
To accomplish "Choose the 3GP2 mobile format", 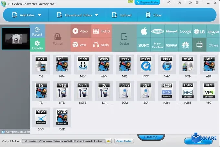I will [x=125, y=91].
